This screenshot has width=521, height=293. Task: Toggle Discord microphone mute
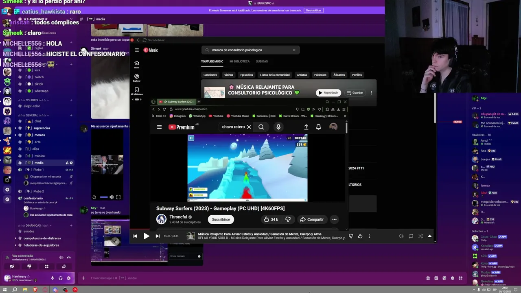click(x=52, y=278)
